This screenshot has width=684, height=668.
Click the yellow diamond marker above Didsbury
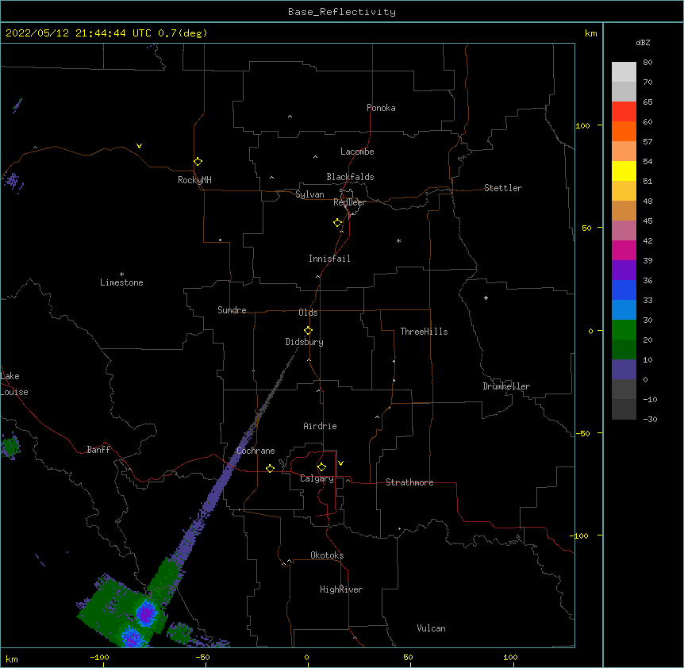pos(308,330)
